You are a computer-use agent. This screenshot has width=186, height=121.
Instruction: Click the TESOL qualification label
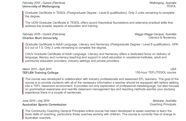(171, 6)
